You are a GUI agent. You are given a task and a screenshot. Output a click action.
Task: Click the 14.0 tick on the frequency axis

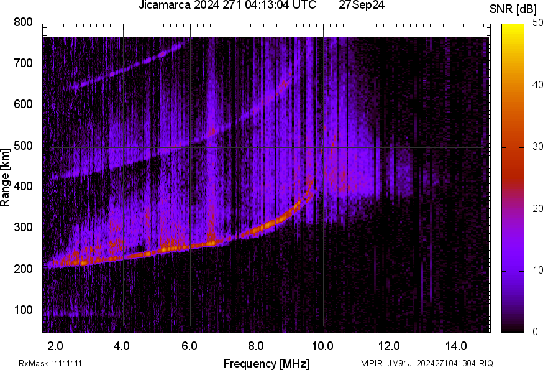click(457, 345)
